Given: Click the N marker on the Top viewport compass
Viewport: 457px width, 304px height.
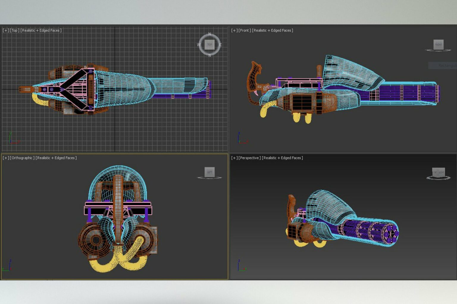Looking at the screenshot, I should pos(210,34).
